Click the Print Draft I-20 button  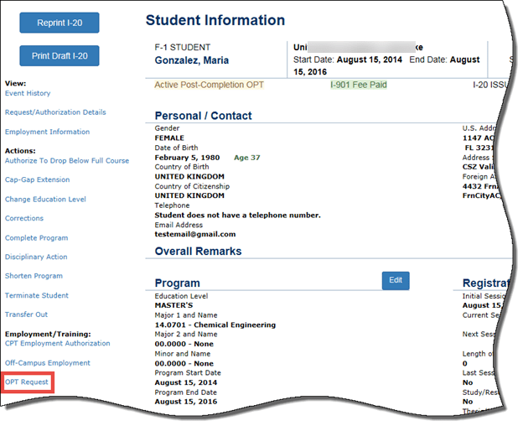(x=60, y=55)
